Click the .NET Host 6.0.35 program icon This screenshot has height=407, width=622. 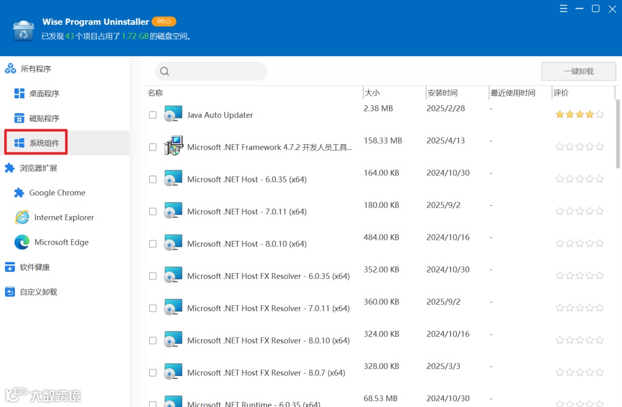pyautogui.click(x=173, y=178)
